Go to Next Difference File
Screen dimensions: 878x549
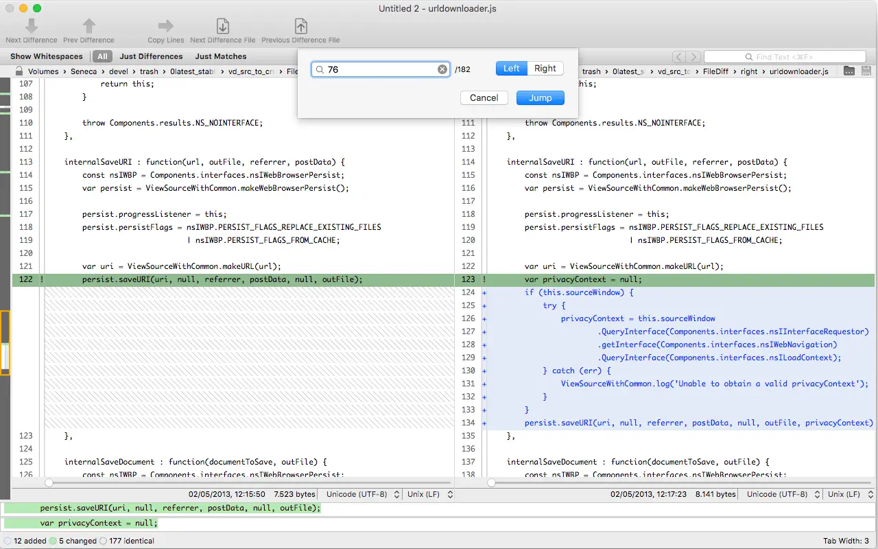(222, 26)
